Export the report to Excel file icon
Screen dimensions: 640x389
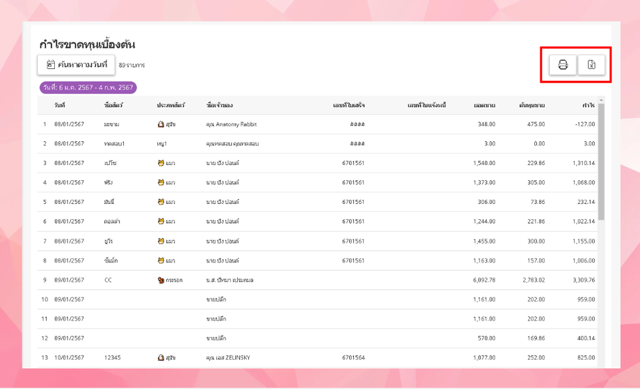[591, 65]
